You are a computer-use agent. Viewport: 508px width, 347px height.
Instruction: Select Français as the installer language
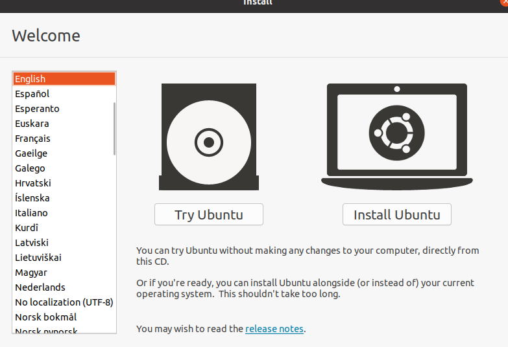click(32, 139)
